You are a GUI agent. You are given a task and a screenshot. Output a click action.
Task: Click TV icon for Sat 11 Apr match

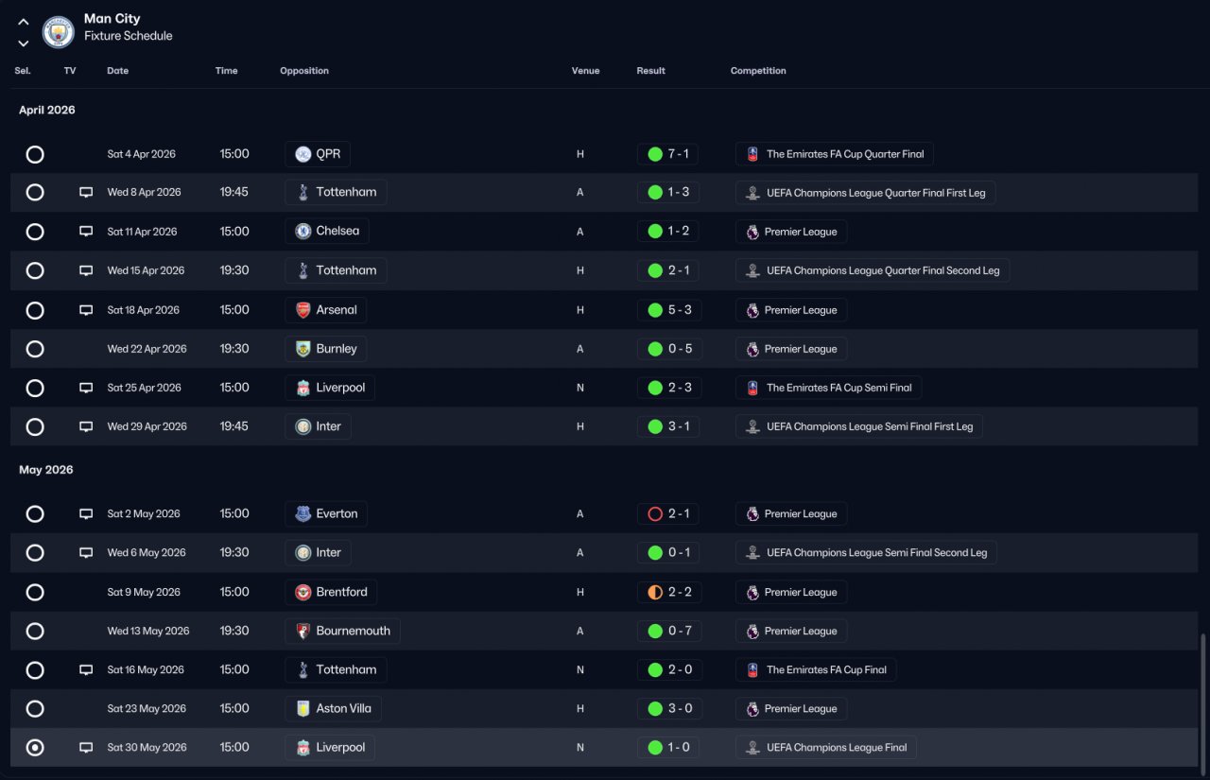pyautogui.click(x=86, y=232)
